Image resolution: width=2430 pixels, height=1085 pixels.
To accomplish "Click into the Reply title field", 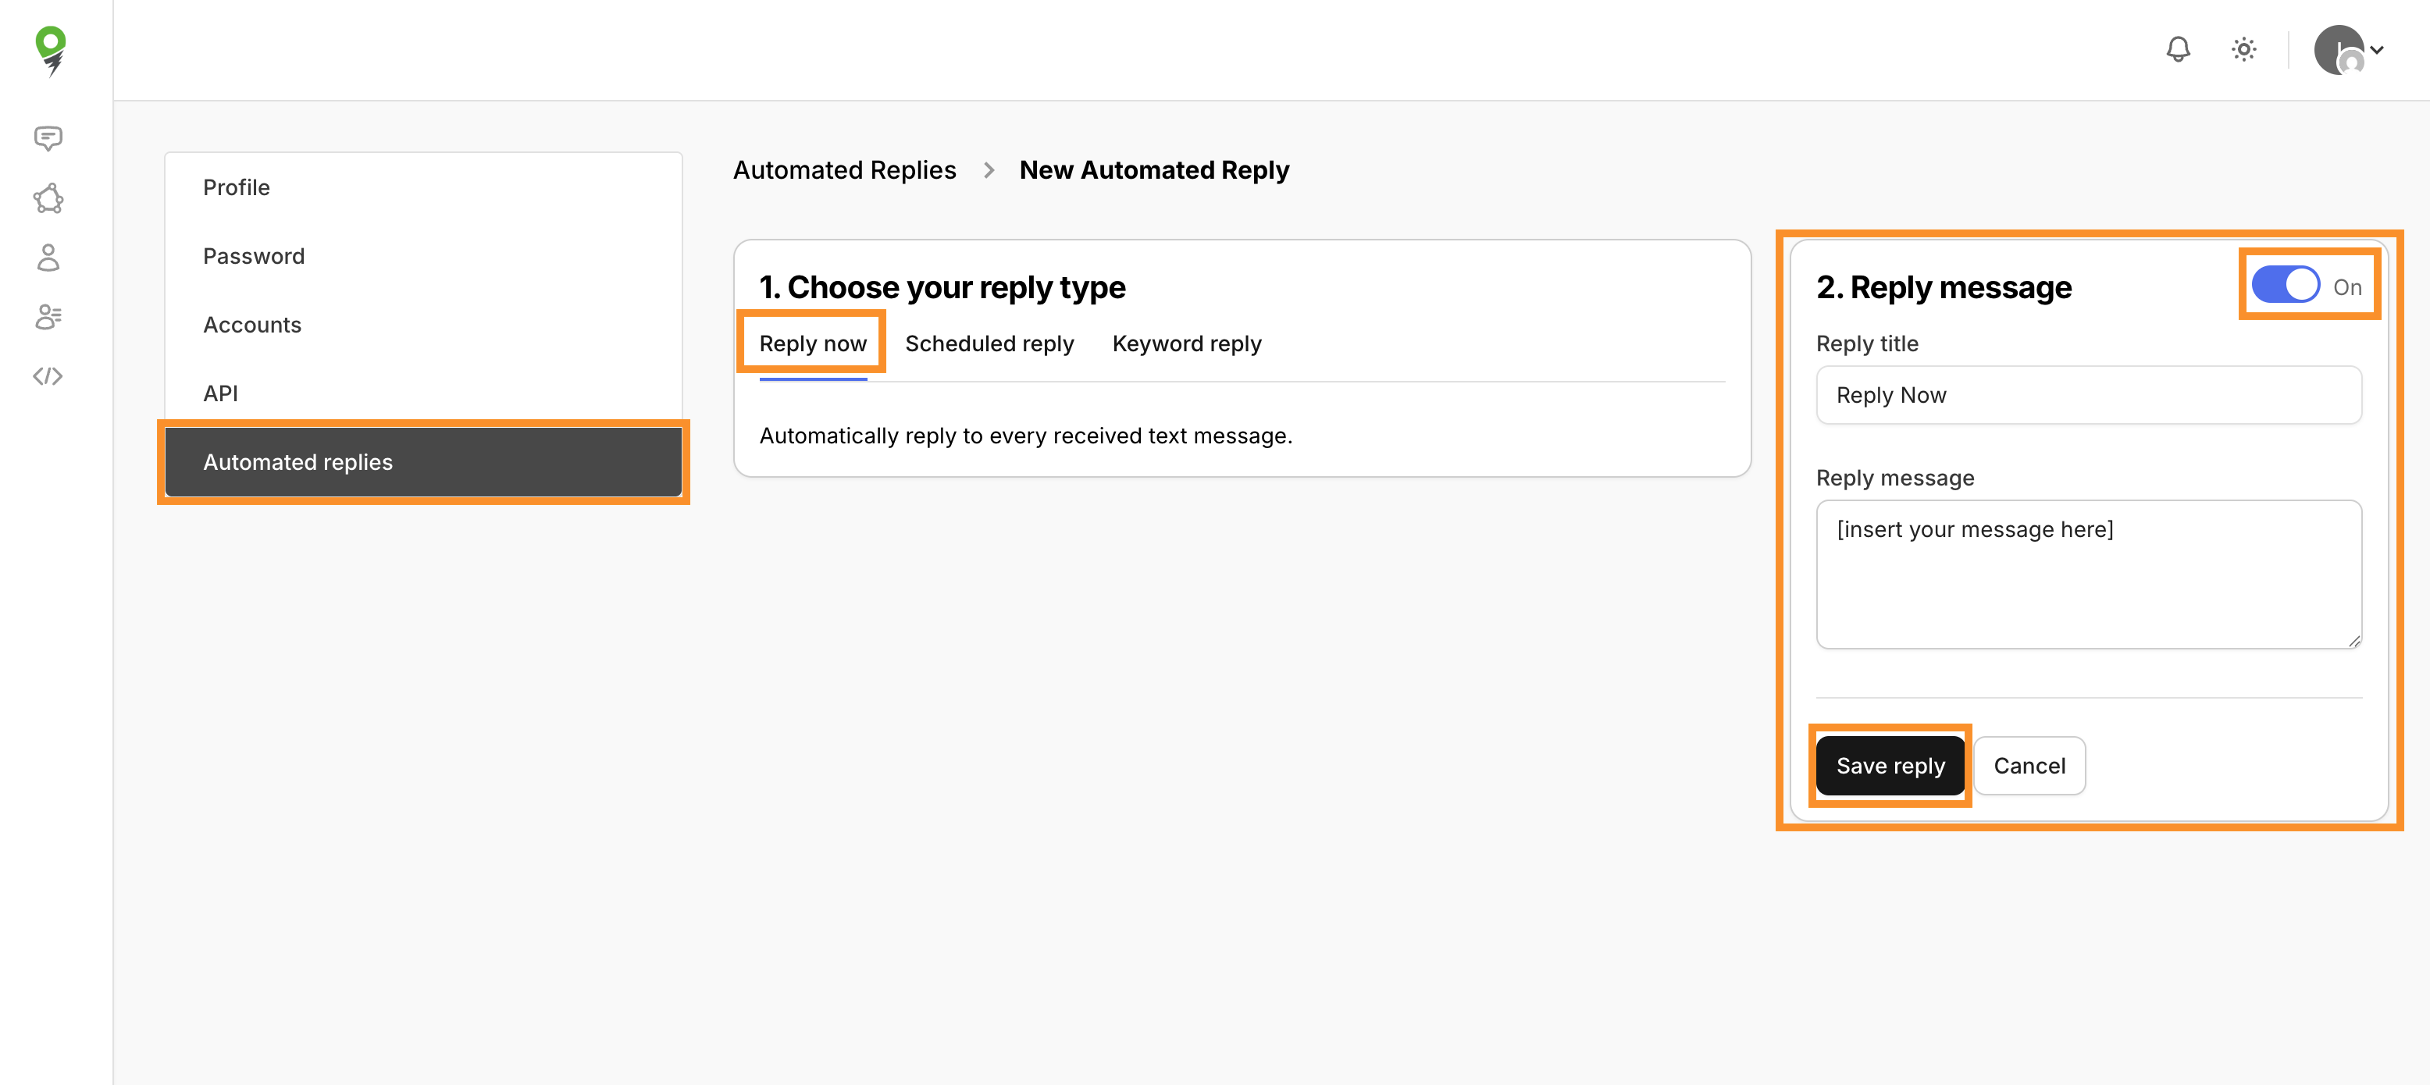I will (x=2087, y=395).
